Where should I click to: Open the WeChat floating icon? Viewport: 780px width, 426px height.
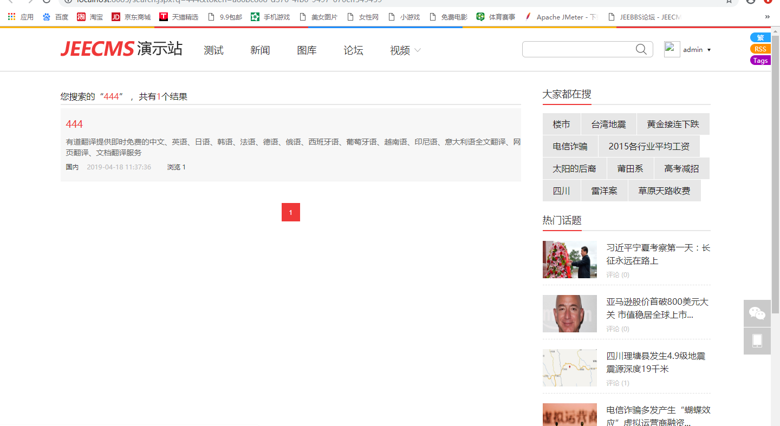click(x=757, y=313)
